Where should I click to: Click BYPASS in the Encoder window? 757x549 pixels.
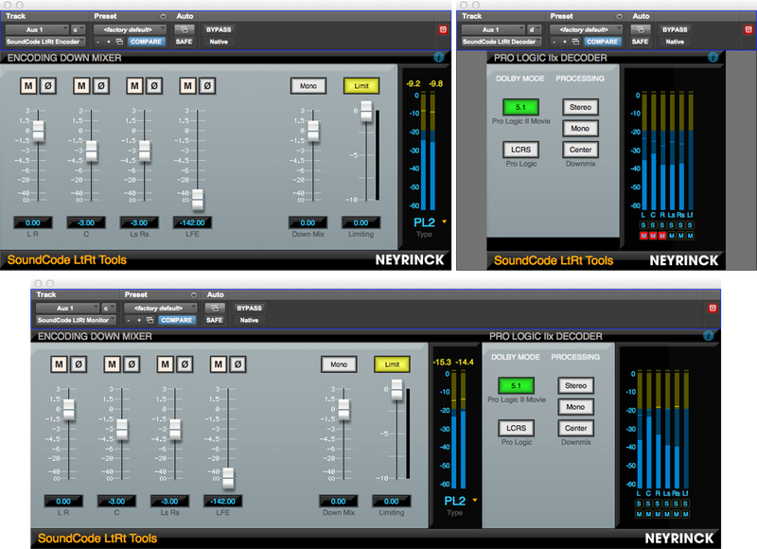pos(219,29)
